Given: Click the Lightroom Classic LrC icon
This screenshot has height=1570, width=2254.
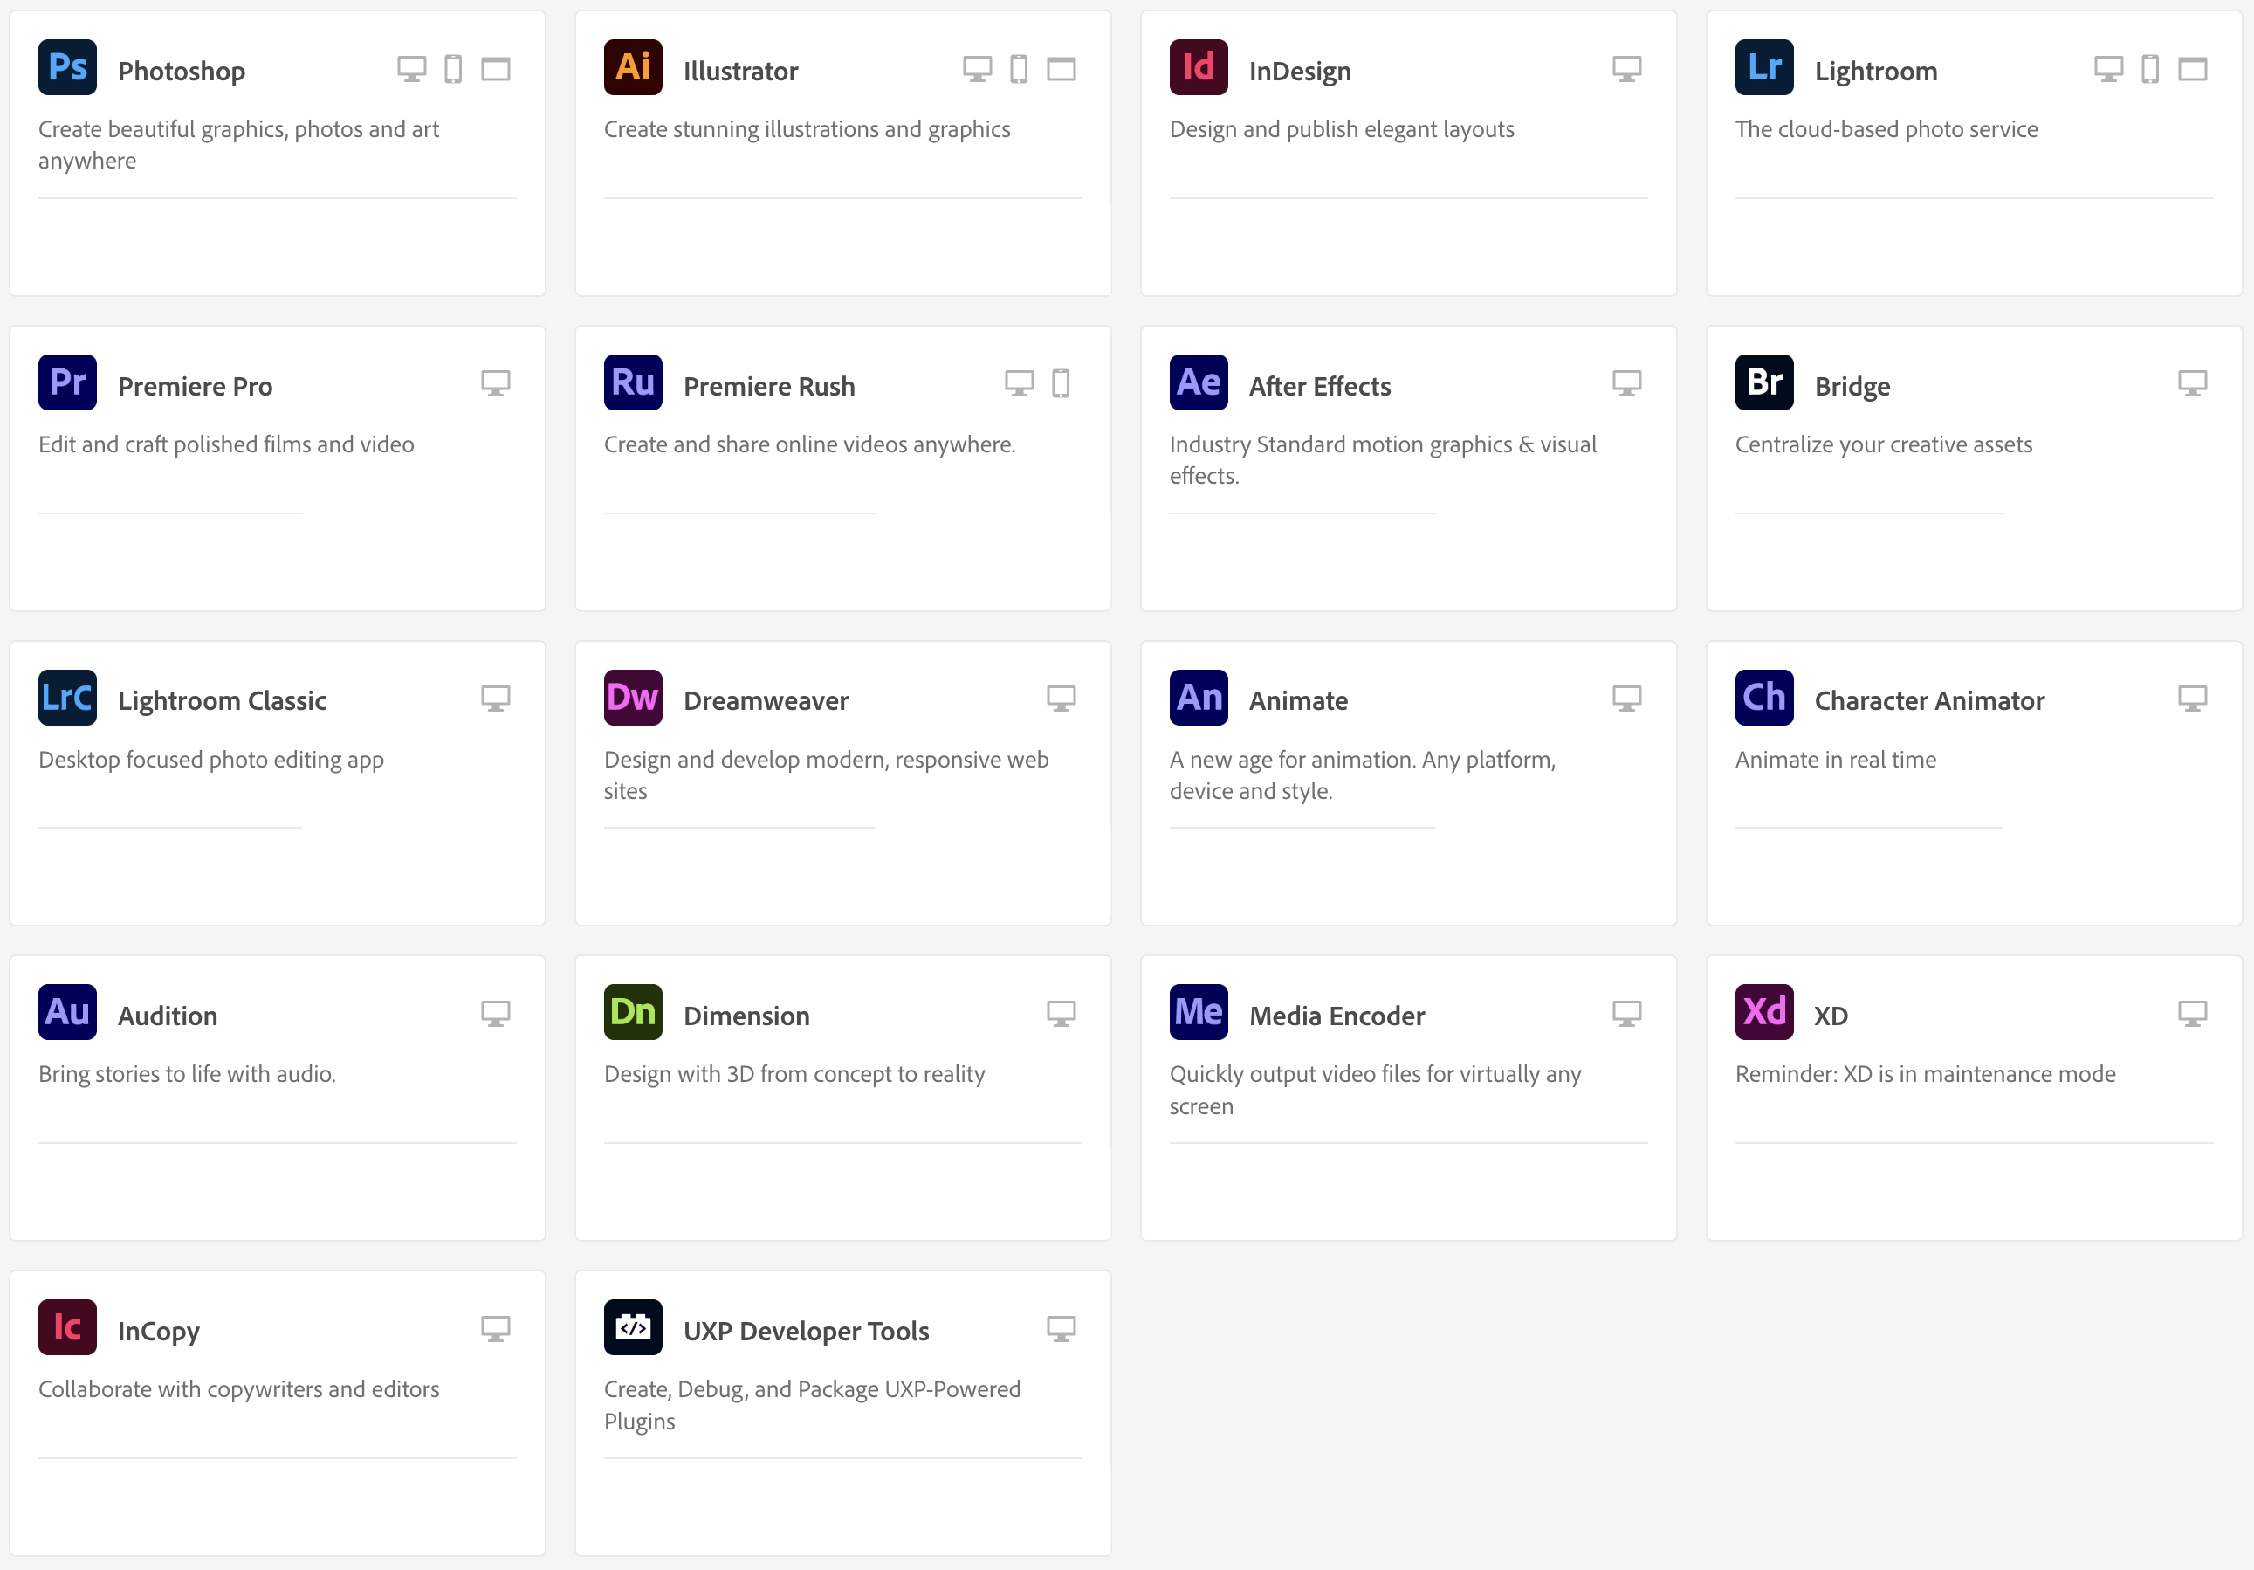Looking at the screenshot, I should pyautogui.click(x=68, y=698).
